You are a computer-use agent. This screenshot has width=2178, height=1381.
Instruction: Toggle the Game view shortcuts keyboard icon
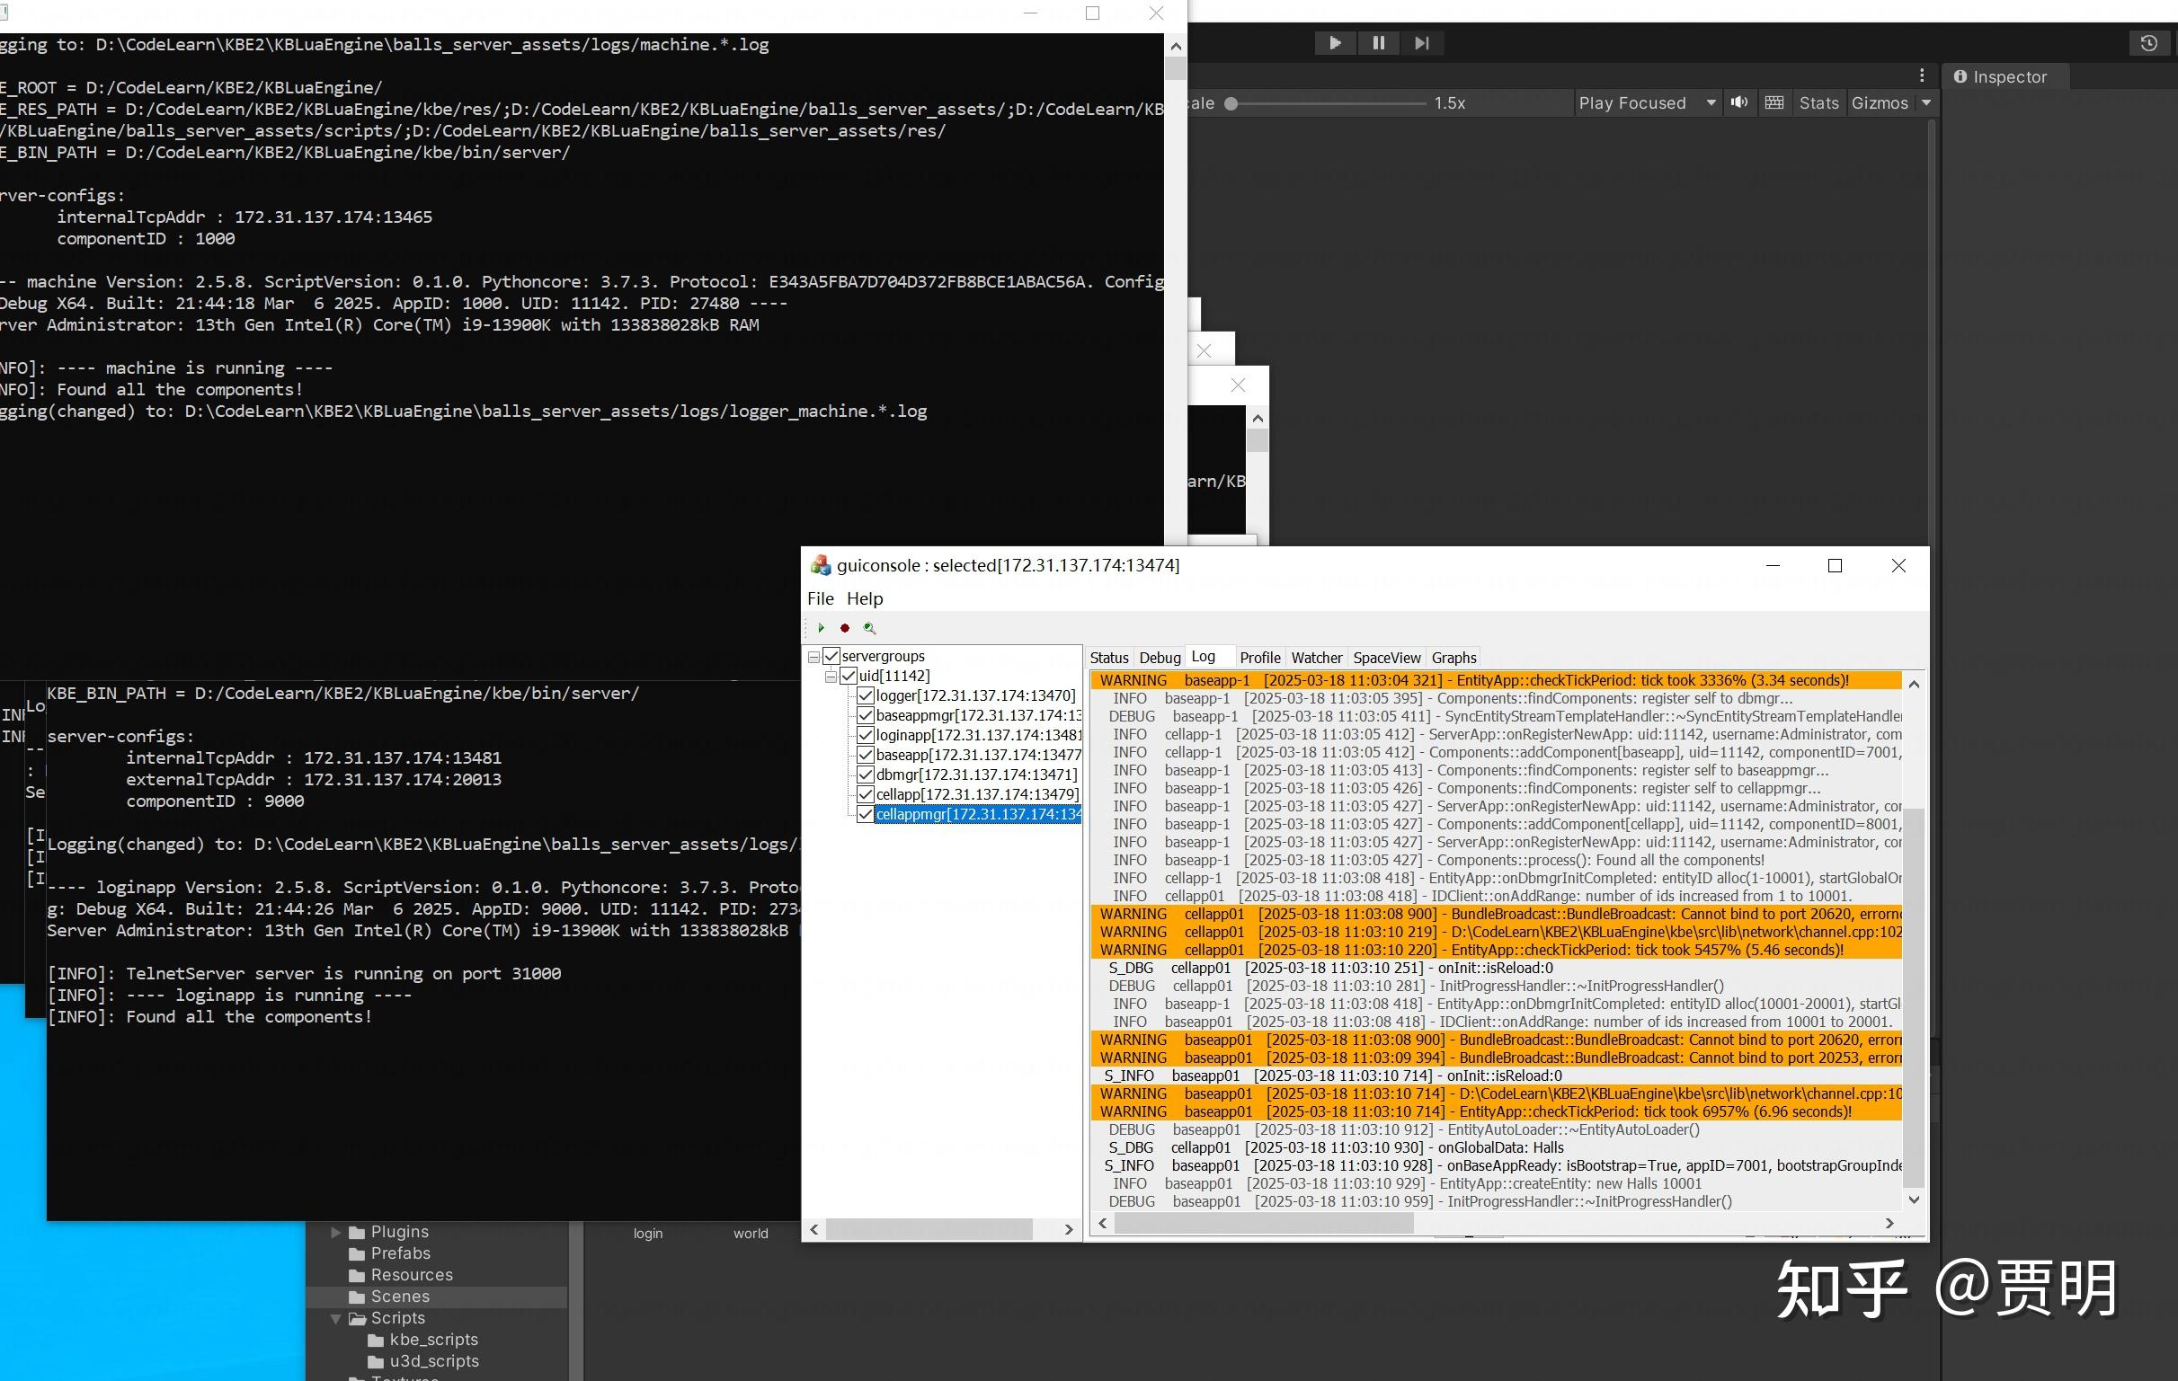1774,103
